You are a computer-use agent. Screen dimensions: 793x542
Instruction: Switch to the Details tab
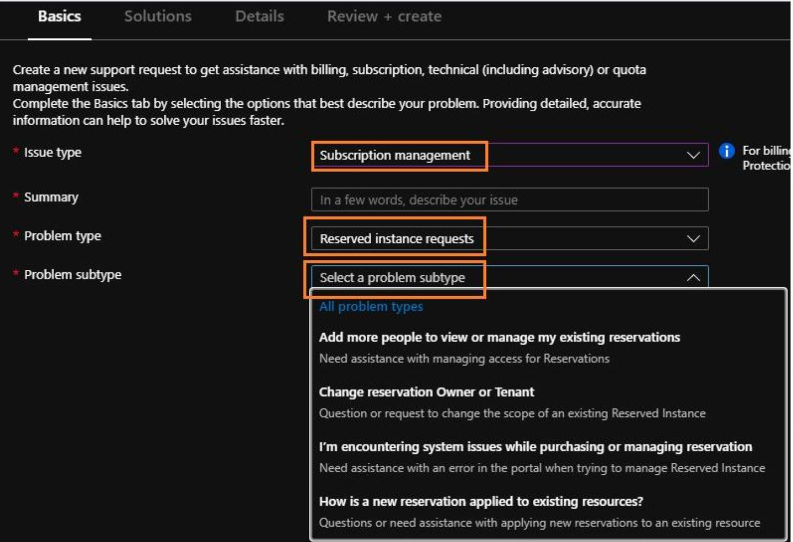point(260,15)
